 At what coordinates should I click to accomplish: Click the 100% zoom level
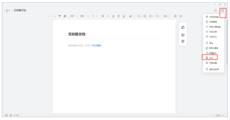(218, 116)
